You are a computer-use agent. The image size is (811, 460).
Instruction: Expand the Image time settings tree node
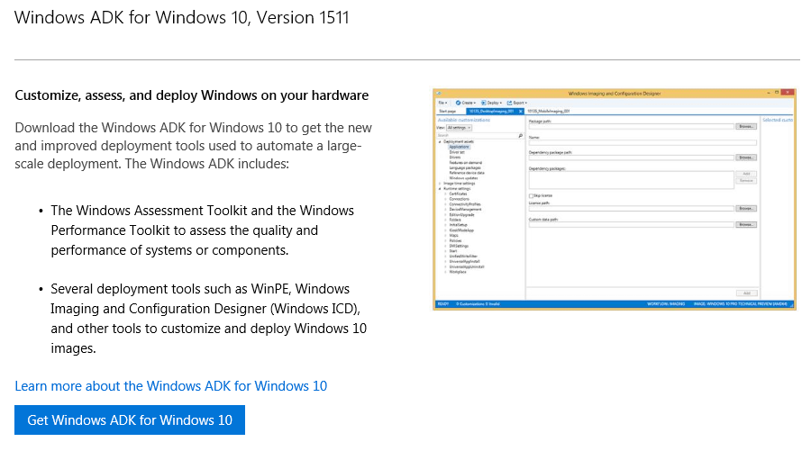440,184
